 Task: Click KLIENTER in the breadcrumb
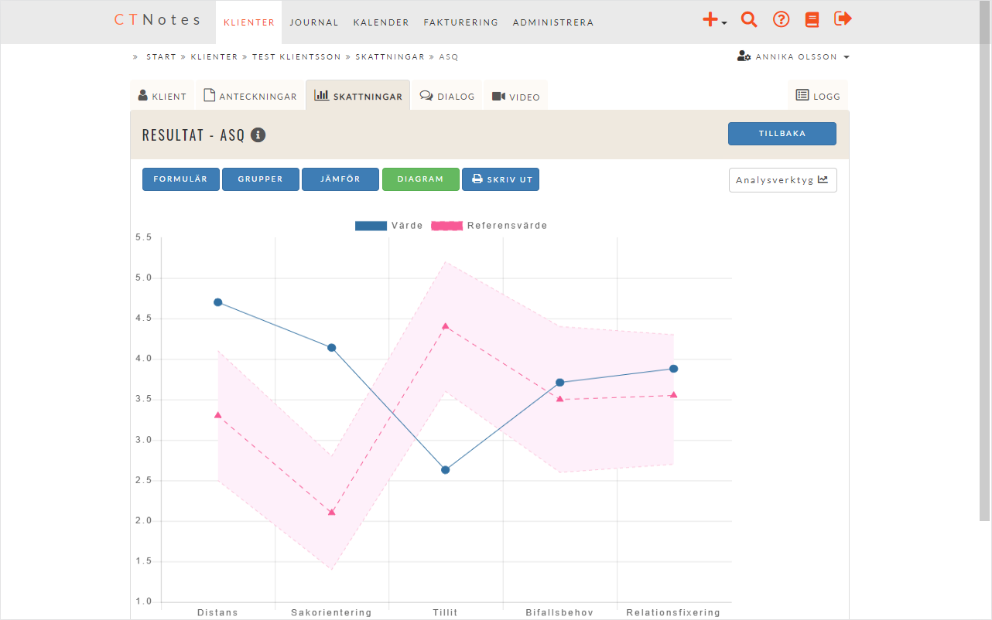214,57
